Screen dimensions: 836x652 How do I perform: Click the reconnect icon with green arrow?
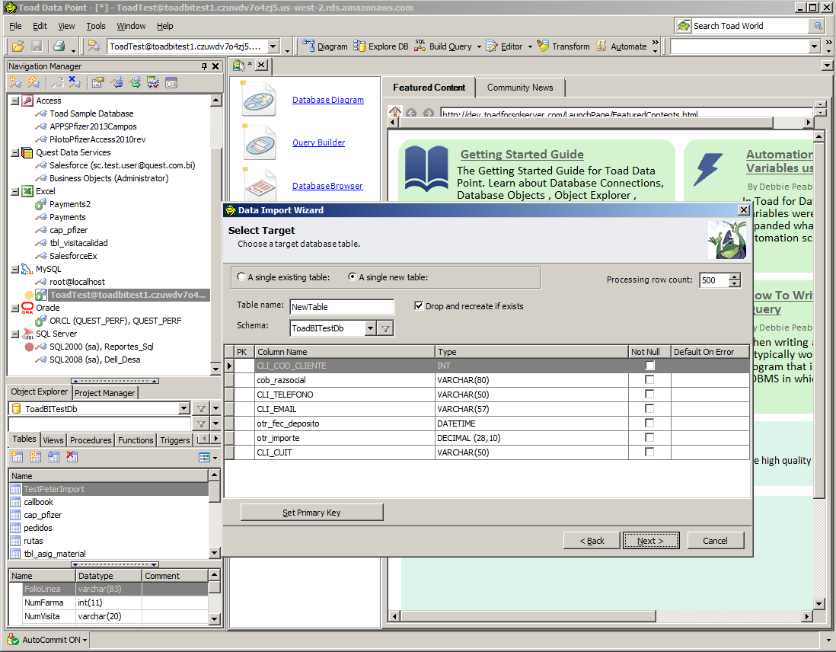pyautogui.click(x=136, y=83)
